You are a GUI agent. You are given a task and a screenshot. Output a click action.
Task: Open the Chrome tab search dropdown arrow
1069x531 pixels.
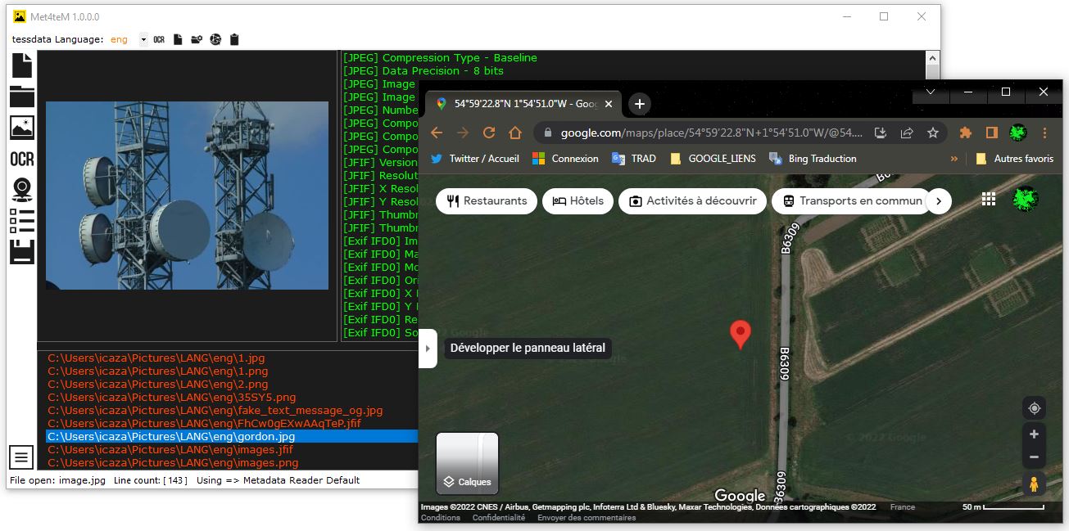point(931,92)
